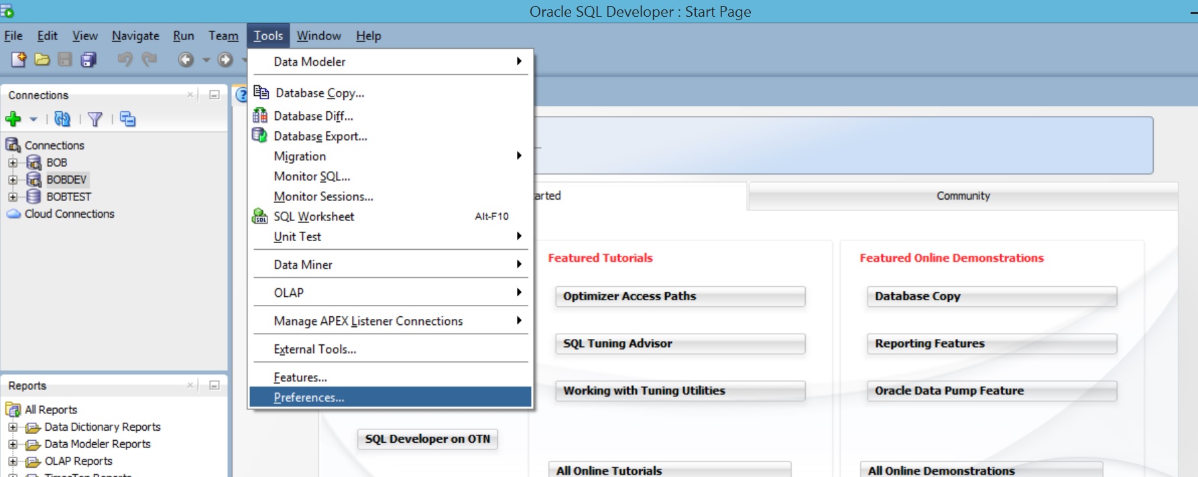Image resolution: width=1198 pixels, height=477 pixels.
Task: Click the Filter connections funnel icon
Action: coord(95,119)
